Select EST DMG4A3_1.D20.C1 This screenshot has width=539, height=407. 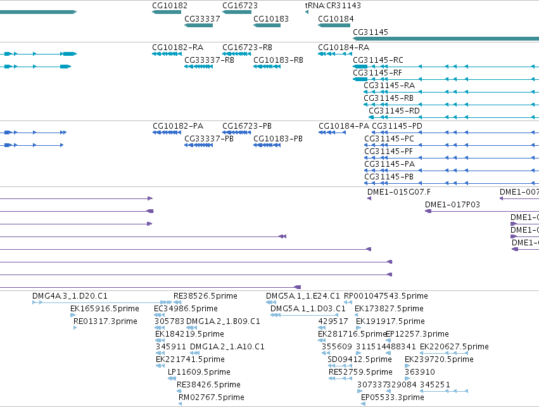tap(70, 296)
